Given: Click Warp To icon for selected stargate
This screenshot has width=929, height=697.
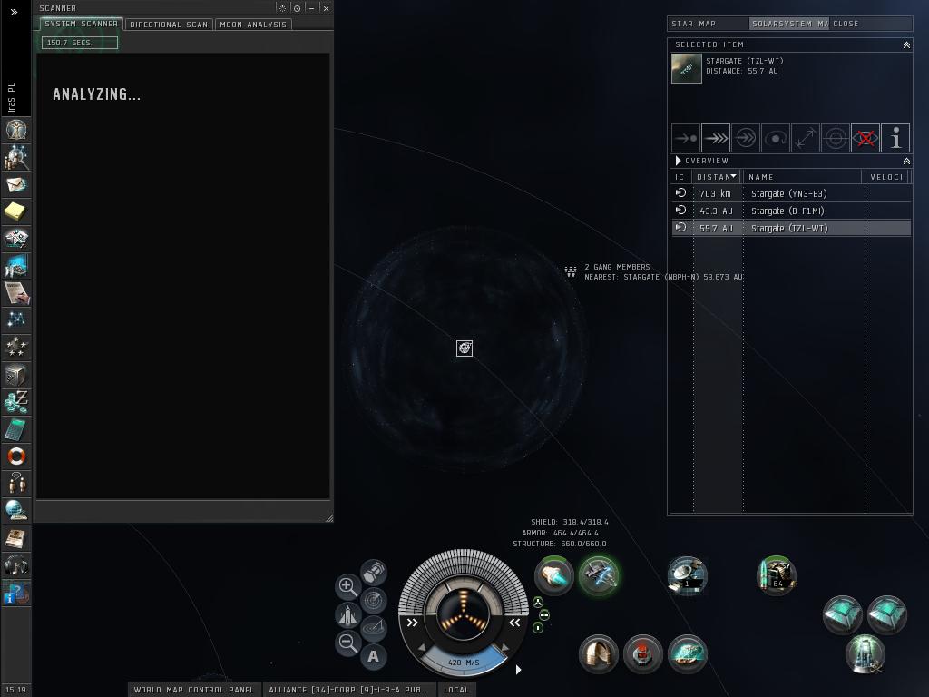Looking at the screenshot, I should point(716,138).
